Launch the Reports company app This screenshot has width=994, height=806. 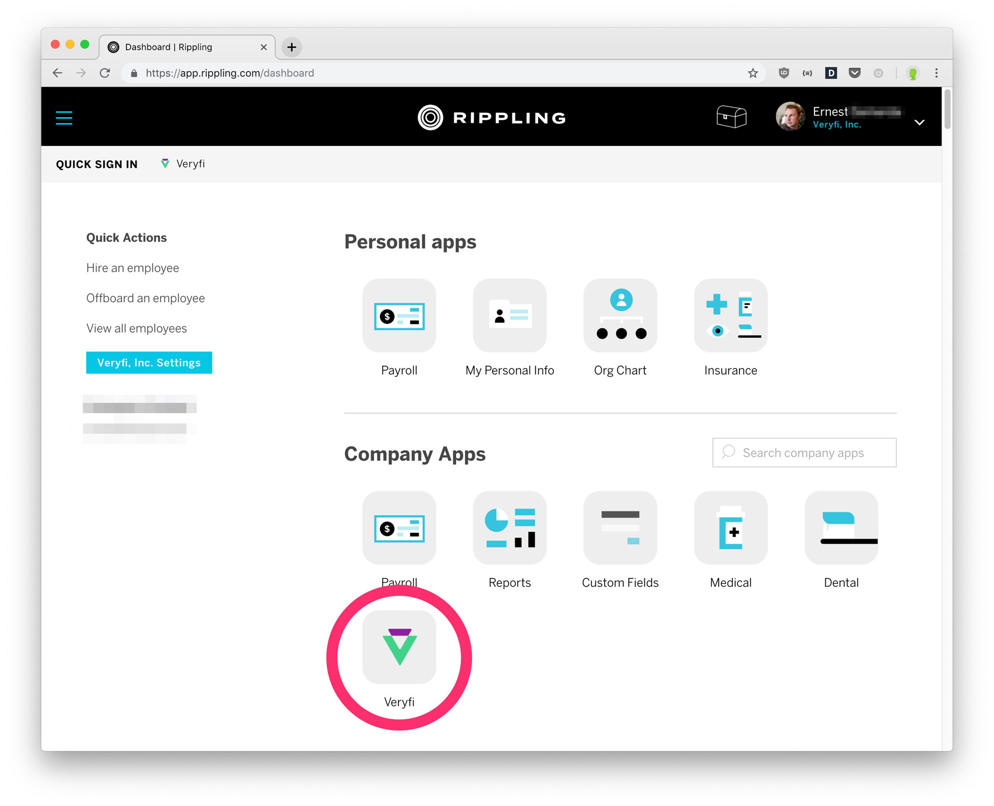click(x=509, y=528)
